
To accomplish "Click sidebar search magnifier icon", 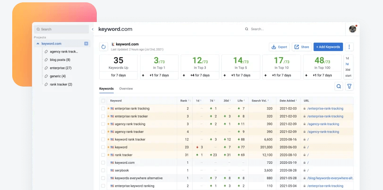I will [x=38, y=29].
